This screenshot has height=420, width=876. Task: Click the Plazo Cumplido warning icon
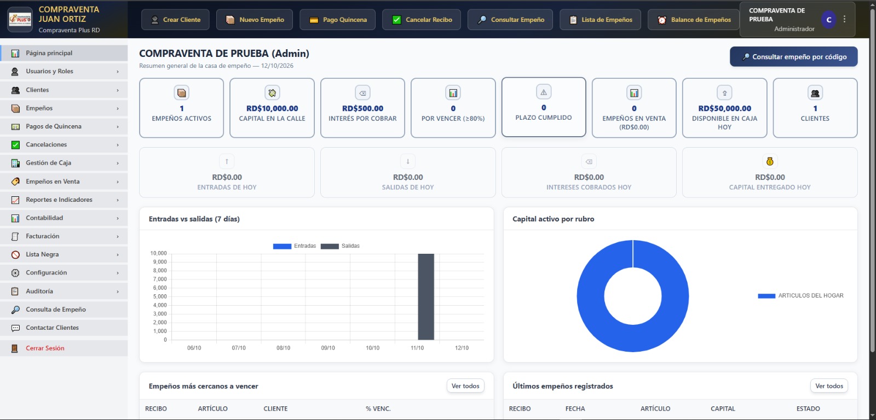coord(544,92)
